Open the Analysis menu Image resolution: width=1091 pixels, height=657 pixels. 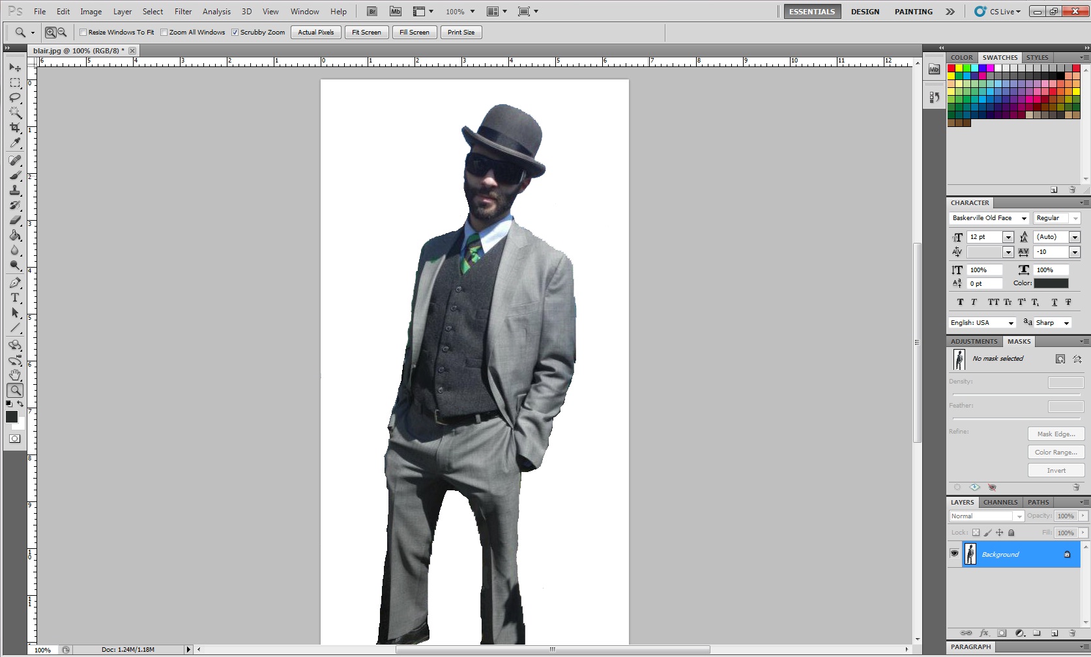click(216, 12)
